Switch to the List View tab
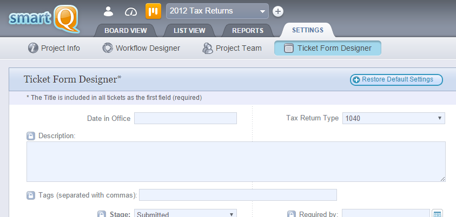 189,30
